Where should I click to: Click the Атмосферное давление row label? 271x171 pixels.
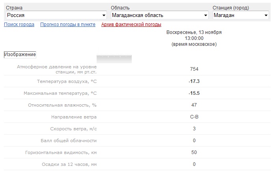57,69
